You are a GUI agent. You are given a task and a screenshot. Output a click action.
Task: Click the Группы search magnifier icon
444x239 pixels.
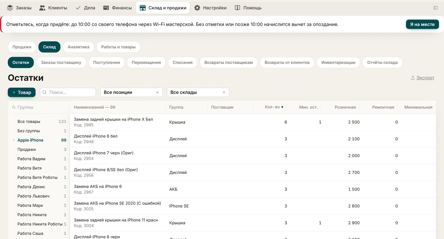click(x=14, y=107)
